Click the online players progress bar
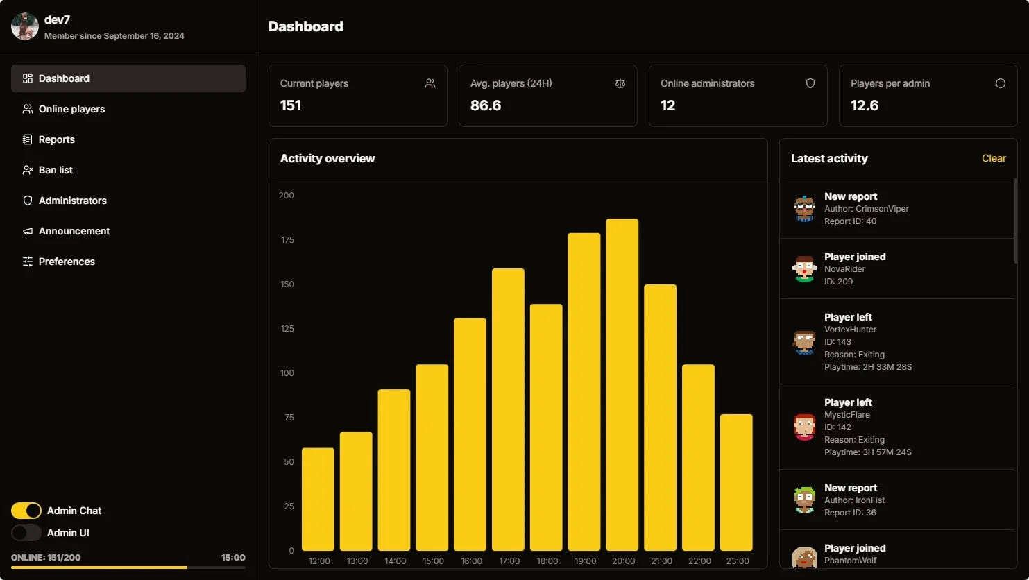Viewport: 1029px width, 580px height. pyautogui.click(x=128, y=567)
